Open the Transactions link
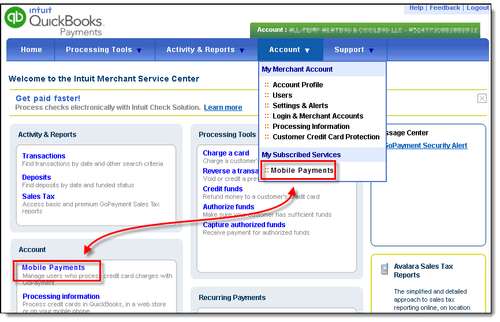 point(44,156)
